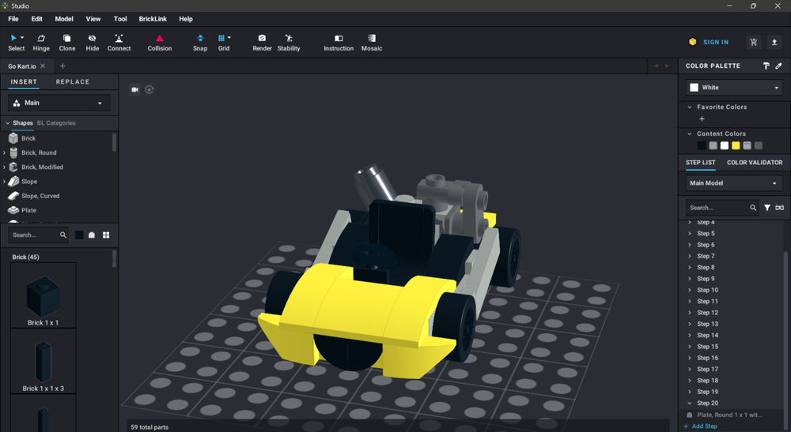Collapse the Favorite Colors section

point(690,107)
